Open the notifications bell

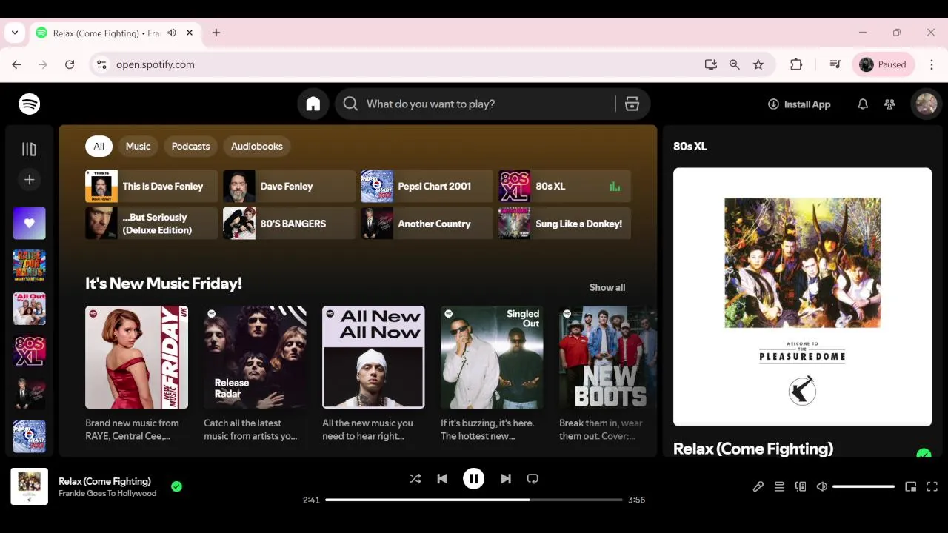pos(863,104)
